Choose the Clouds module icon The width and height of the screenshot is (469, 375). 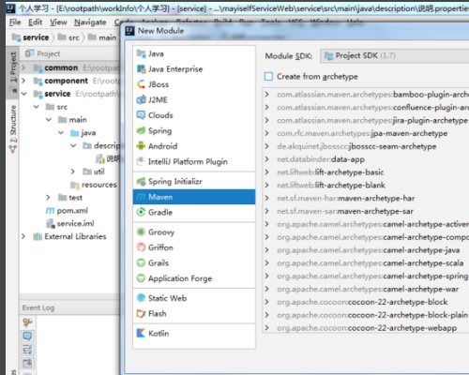pos(141,115)
